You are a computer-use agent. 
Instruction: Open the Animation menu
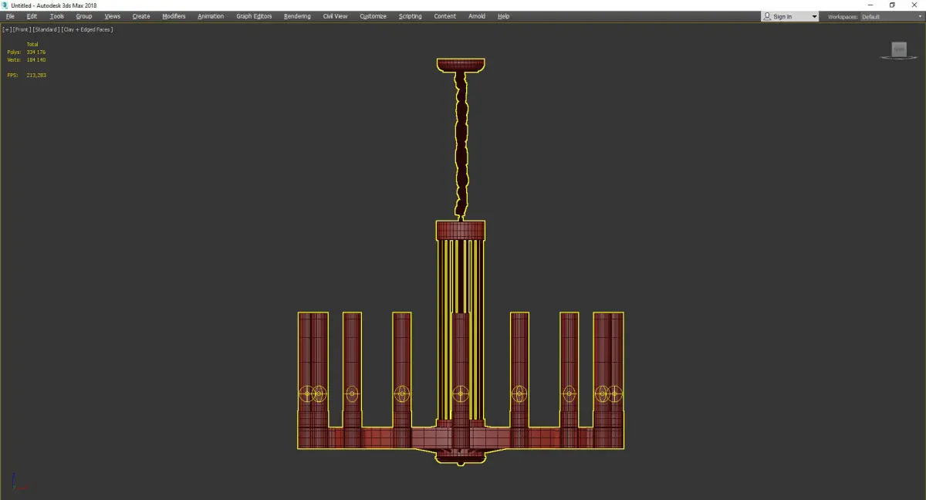pos(211,16)
